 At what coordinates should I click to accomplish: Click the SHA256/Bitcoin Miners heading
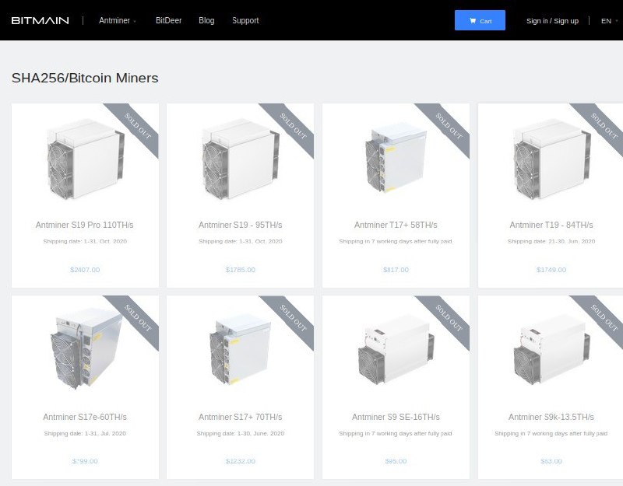coord(85,78)
